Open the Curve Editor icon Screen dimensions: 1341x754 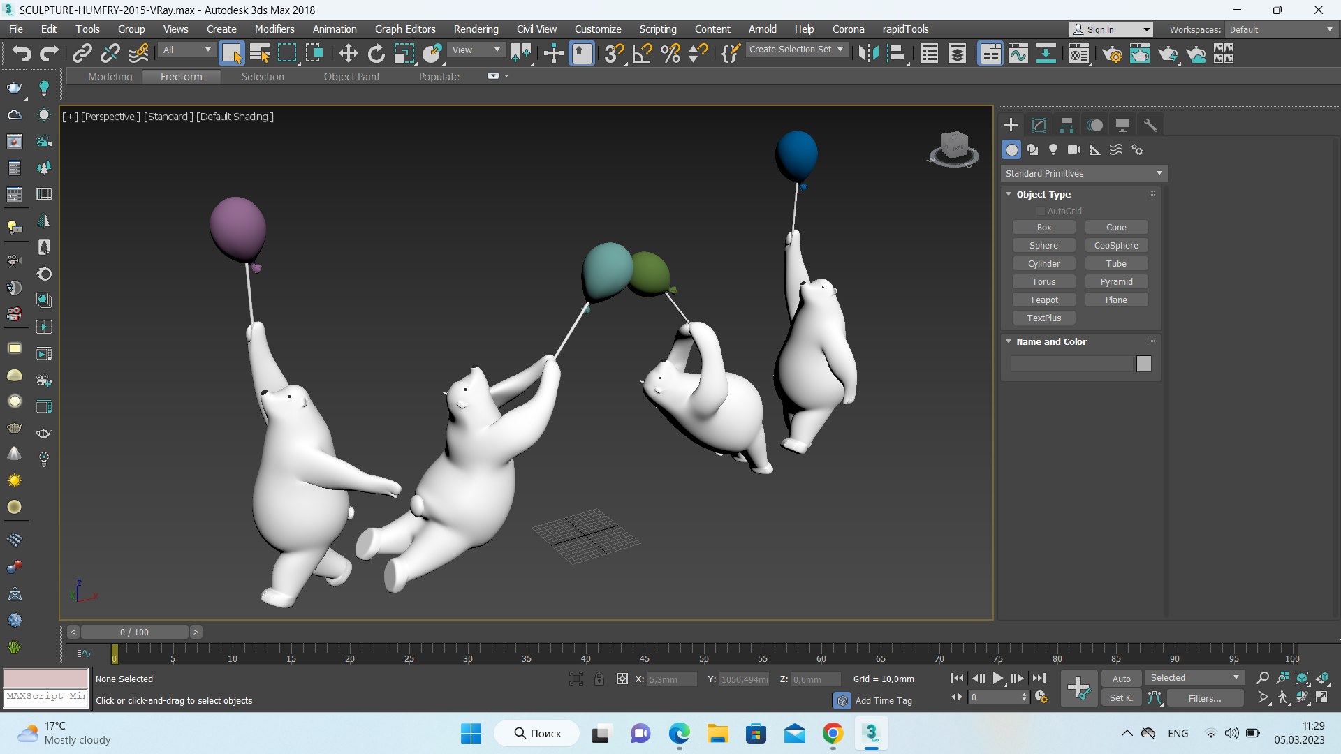click(x=1018, y=53)
